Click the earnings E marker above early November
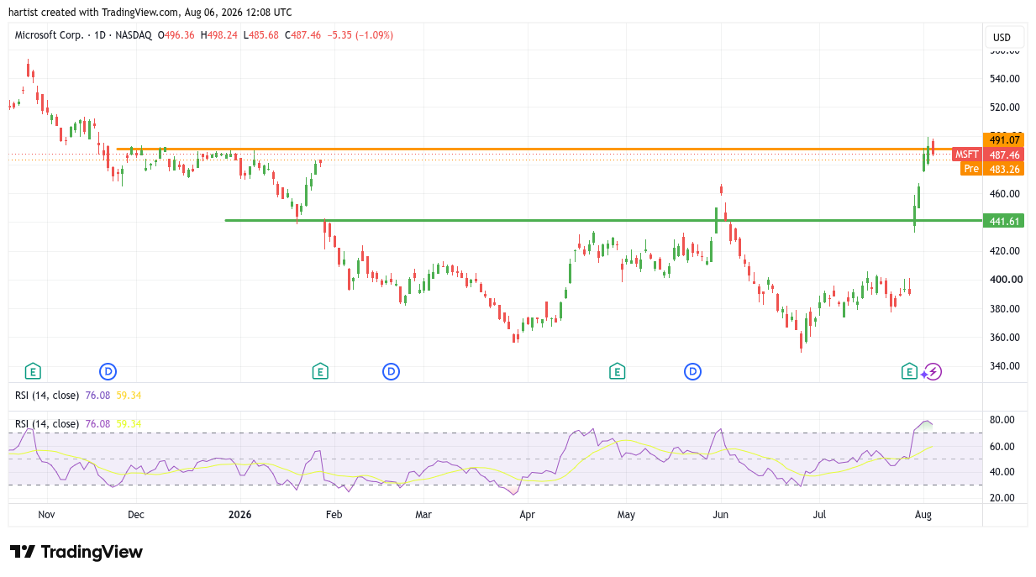The width and height of the screenshot is (1036, 577). (x=33, y=371)
